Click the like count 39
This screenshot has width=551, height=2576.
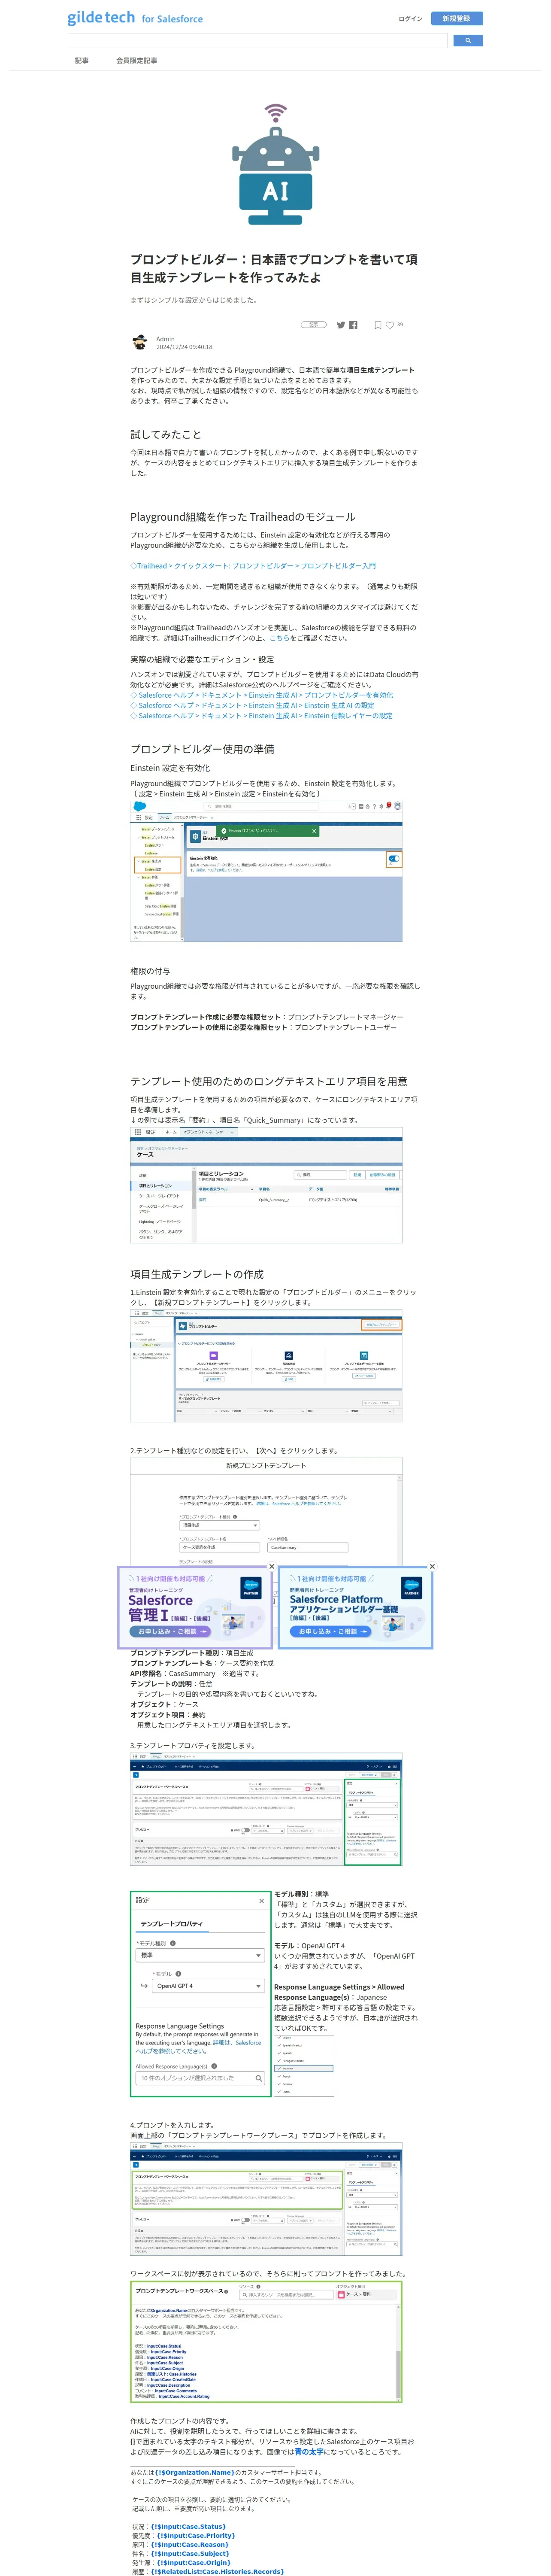[x=400, y=325]
